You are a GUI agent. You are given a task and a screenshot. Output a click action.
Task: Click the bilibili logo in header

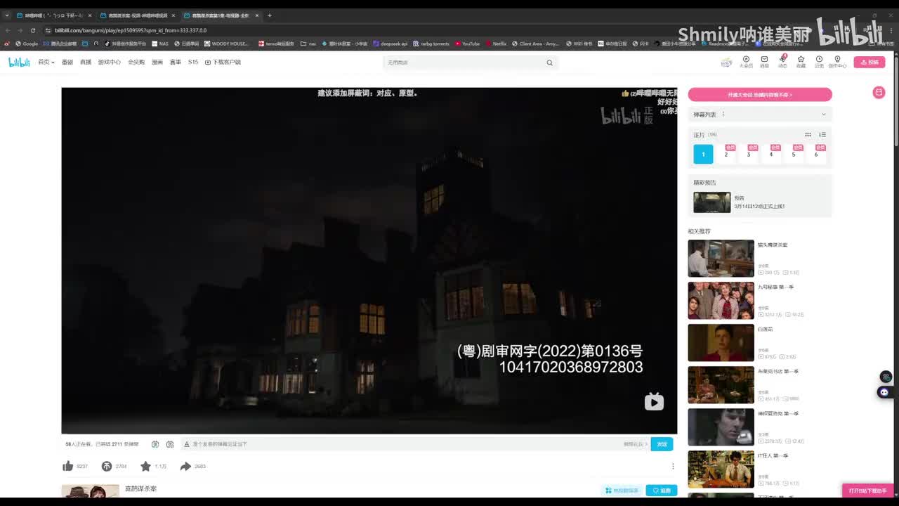19,62
